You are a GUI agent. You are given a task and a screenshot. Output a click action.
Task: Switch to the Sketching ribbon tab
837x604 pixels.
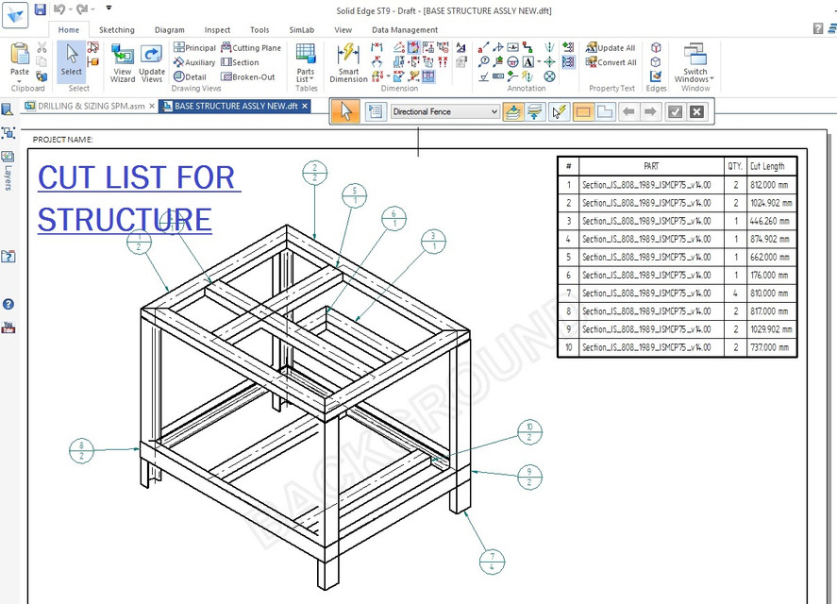(x=116, y=29)
